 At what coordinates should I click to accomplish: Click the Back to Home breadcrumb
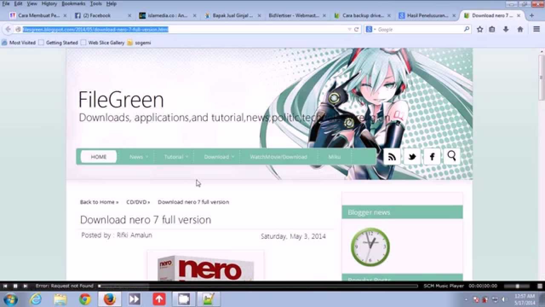coord(99,202)
